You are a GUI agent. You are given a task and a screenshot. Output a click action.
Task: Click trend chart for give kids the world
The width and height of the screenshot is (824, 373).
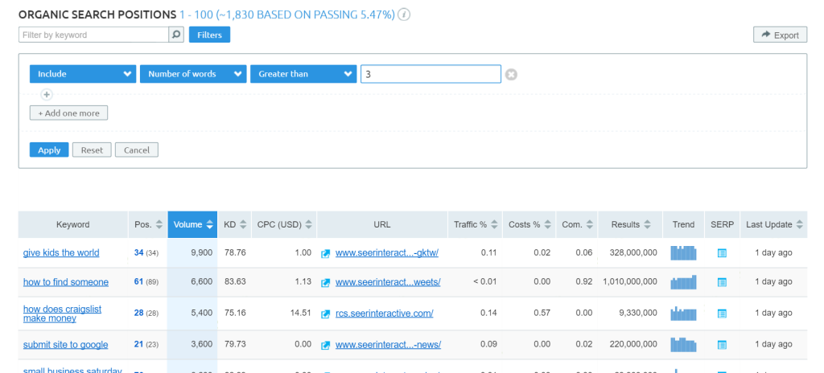click(683, 252)
